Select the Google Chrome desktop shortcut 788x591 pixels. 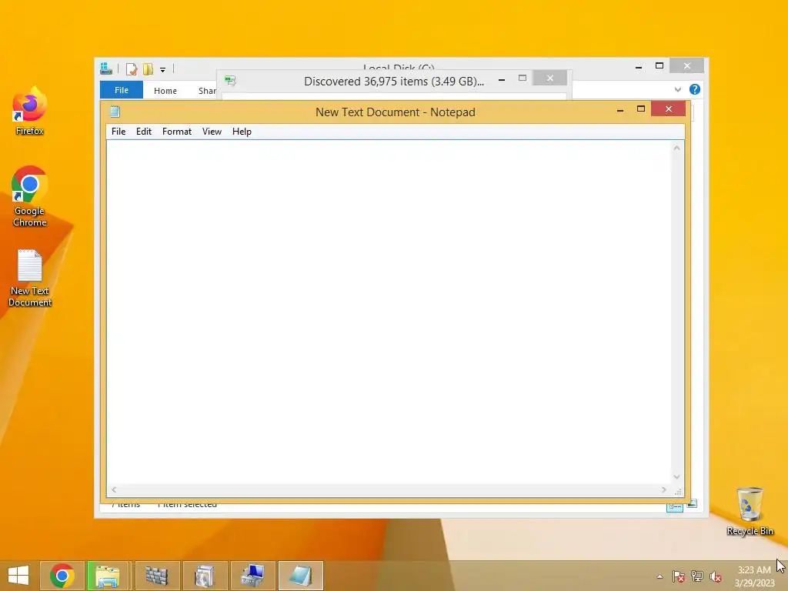(x=30, y=196)
